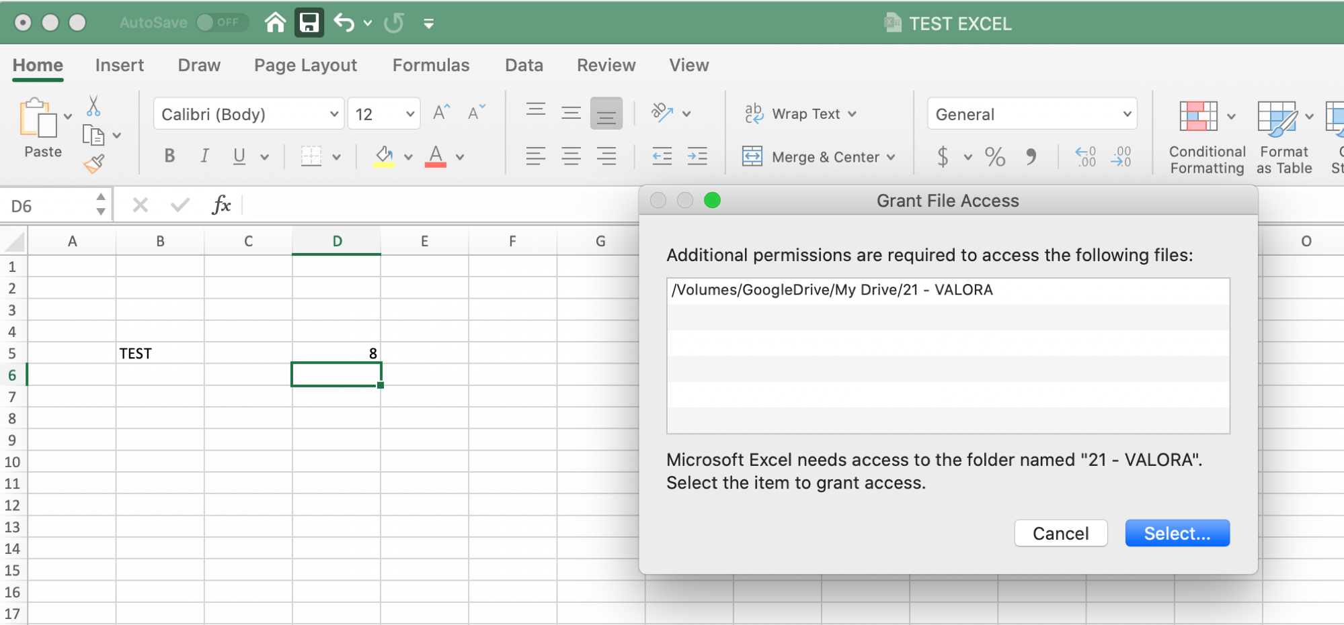
Task: Save the workbook with the floppy icon
Action: click(309, 23)
